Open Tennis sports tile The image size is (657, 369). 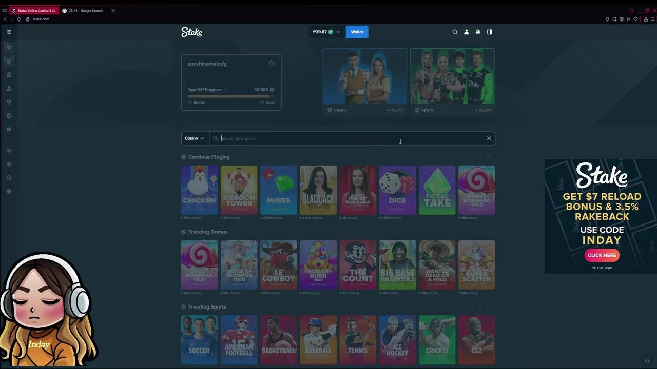358,340
